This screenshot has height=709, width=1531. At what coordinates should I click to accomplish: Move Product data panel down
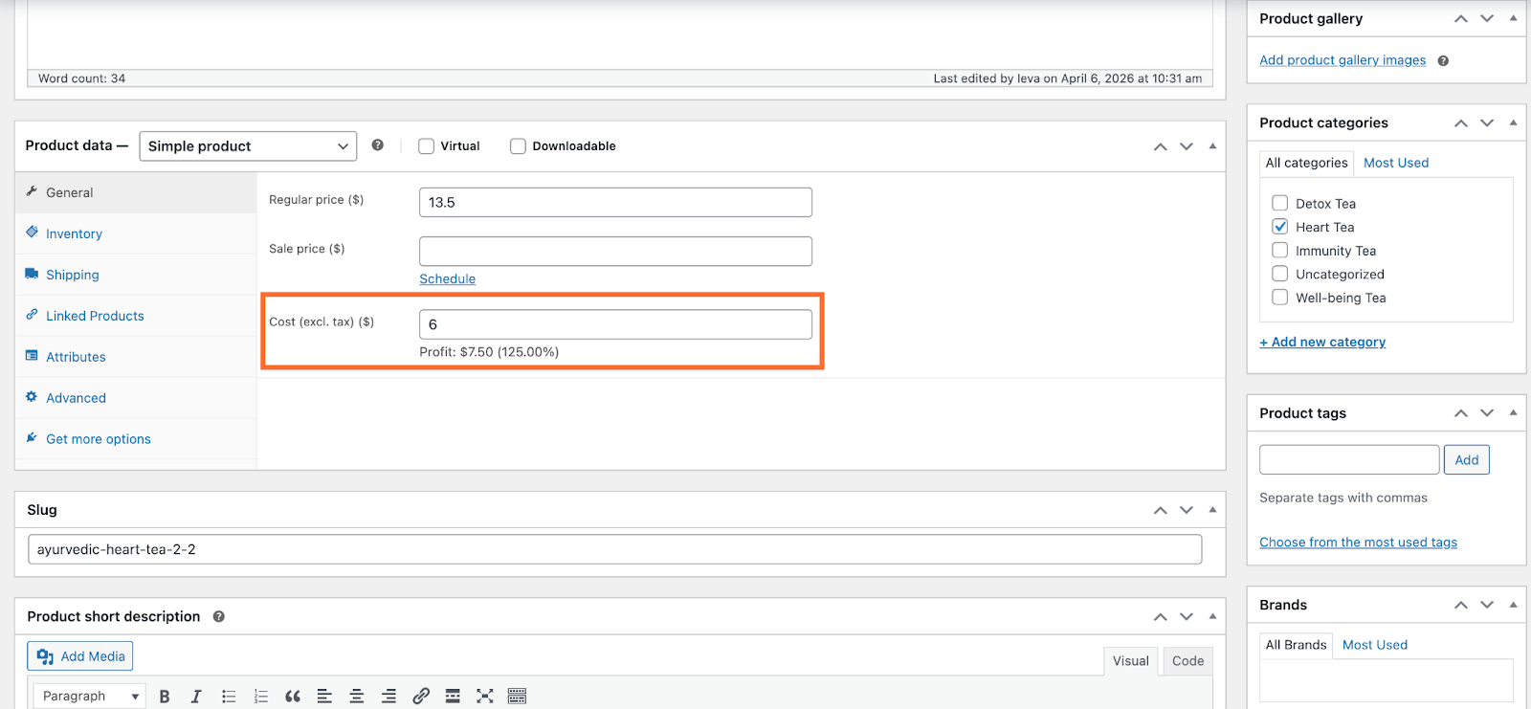pyautogui.click(x=1187, y=146)
